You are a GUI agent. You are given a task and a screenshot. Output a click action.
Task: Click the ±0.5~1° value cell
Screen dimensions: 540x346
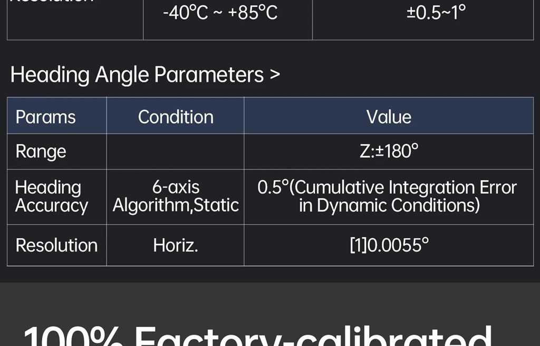click(436, 13)
